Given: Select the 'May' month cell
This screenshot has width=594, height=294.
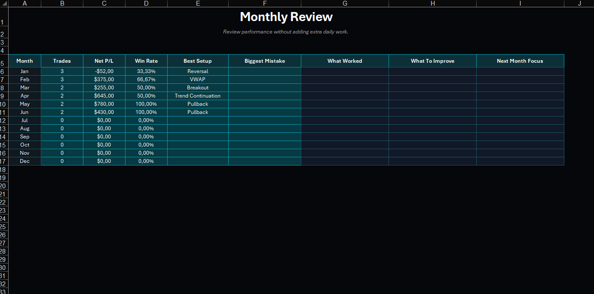Looking at the screenshot, I should pos(24,104).
